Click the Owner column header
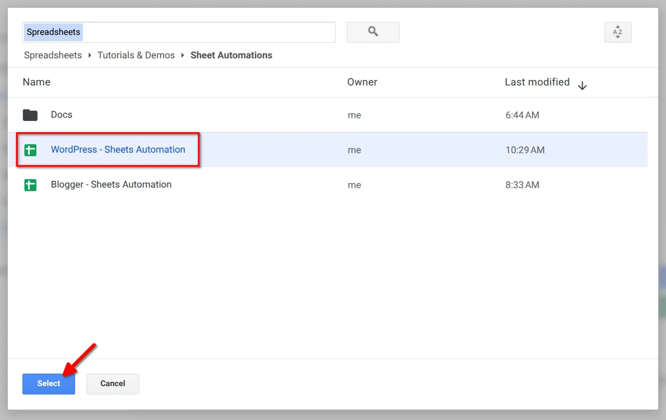 click(x=362, y=82)
